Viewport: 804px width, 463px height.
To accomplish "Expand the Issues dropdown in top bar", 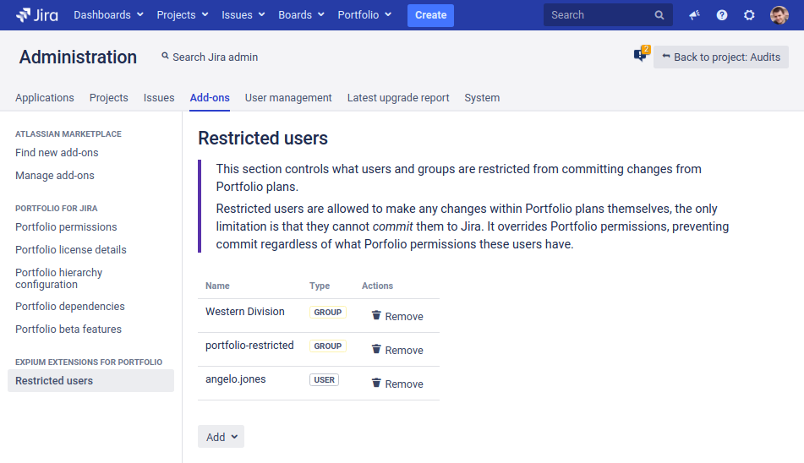I will click(x=243, y=15).
